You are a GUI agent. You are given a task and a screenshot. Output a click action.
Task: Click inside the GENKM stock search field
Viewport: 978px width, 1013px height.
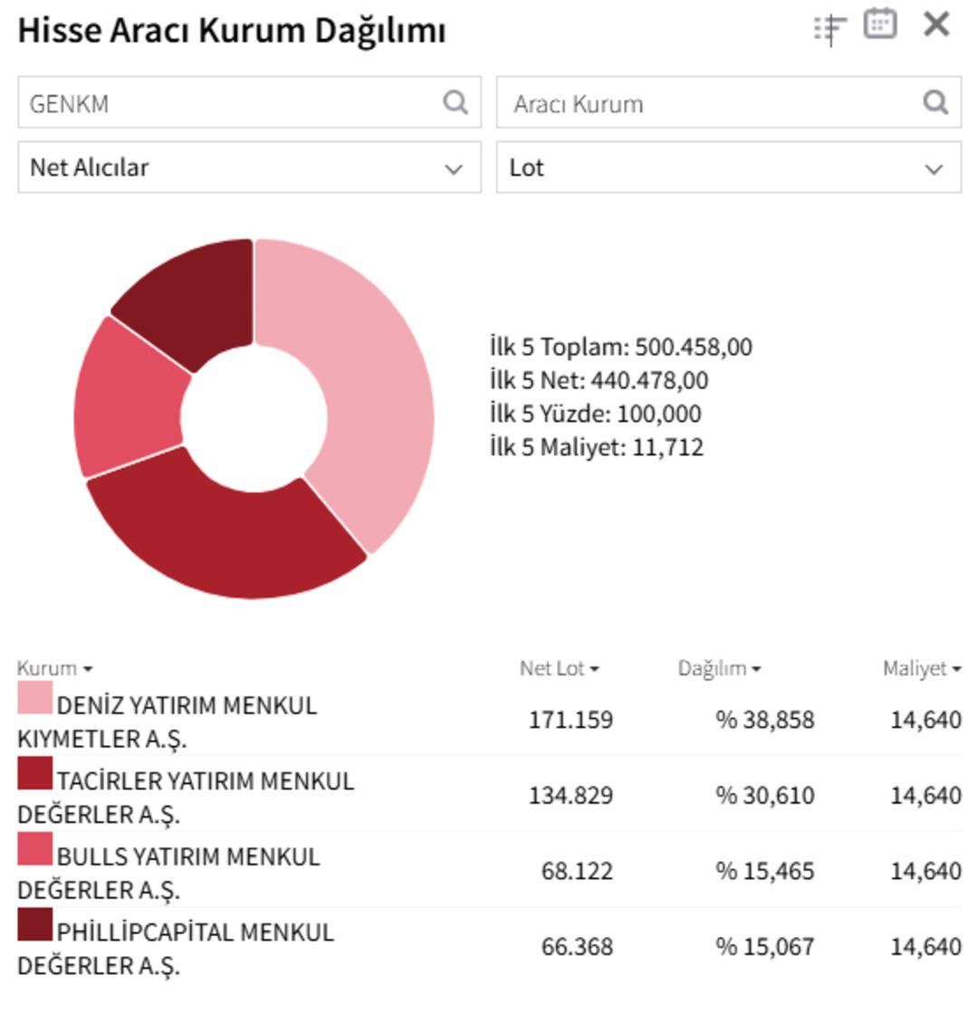(181, 104)
